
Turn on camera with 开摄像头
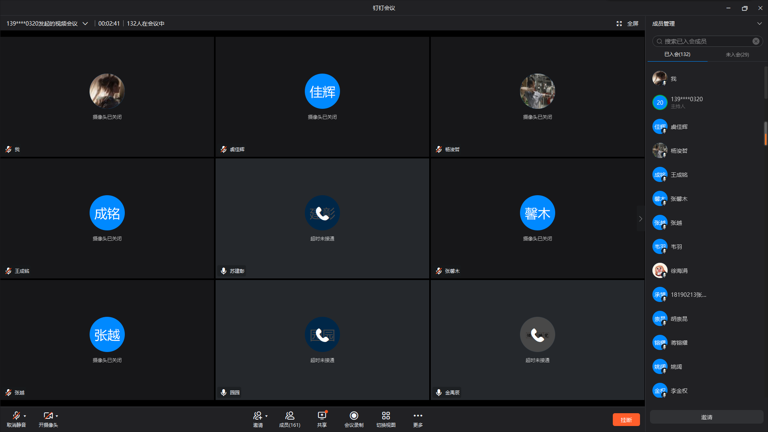coord(48,416)
